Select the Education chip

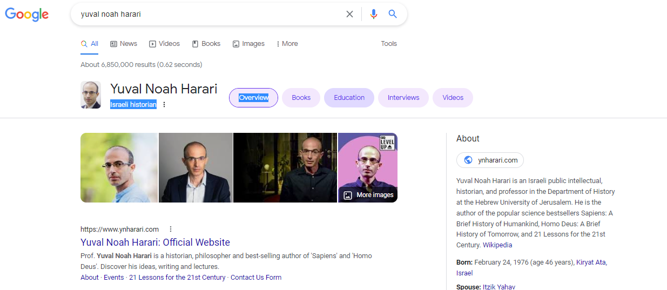coord(349,98)
